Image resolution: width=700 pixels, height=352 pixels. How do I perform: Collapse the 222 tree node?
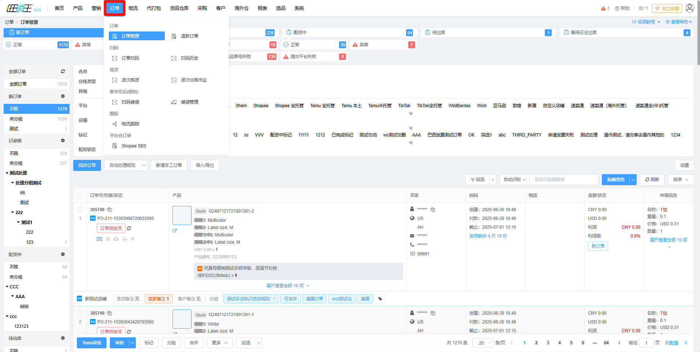click(12, 213)
